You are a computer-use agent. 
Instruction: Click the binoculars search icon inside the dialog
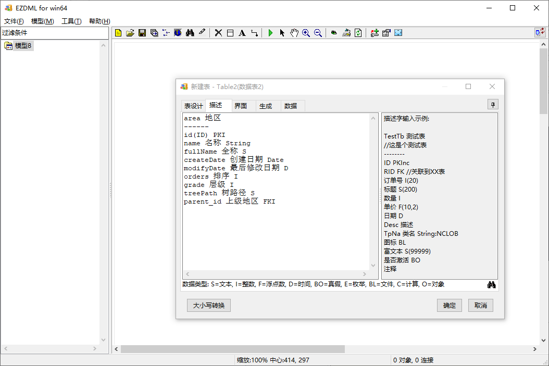(491, 285)
